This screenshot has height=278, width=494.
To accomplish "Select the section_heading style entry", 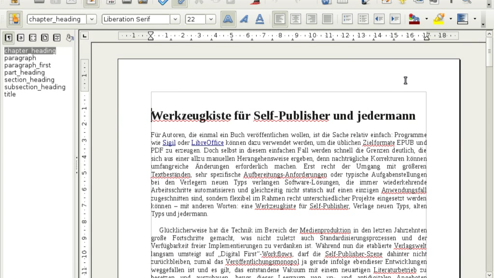I will tap(29, 80).
